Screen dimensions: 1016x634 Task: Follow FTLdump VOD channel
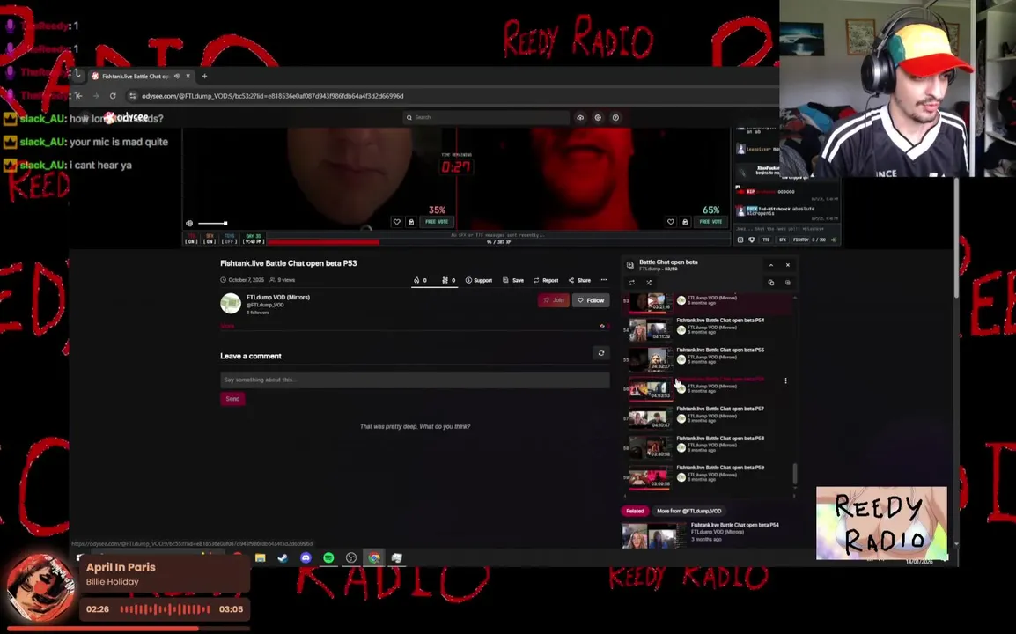pos(591,300)
